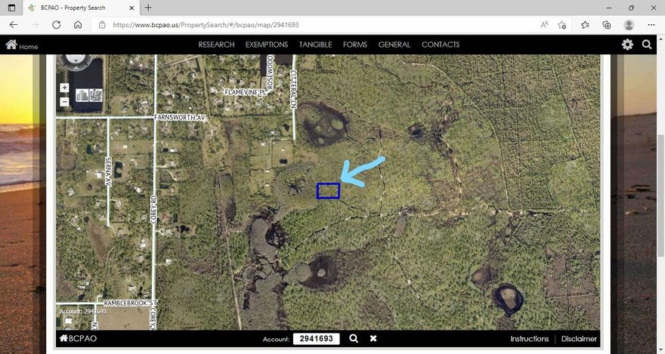Open the TANGIBLE menu
This screenshot has width=665, height=354.
316,45
